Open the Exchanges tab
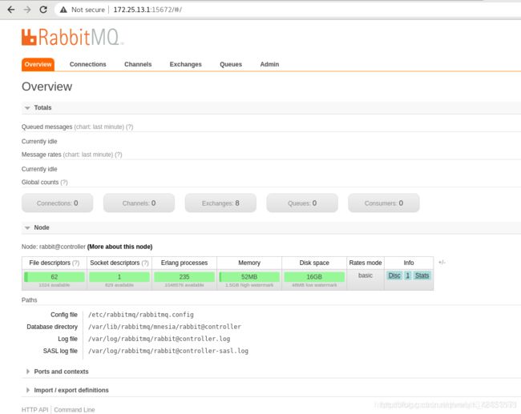This screenshot has height=414, width=521. (x=185, y=64)
